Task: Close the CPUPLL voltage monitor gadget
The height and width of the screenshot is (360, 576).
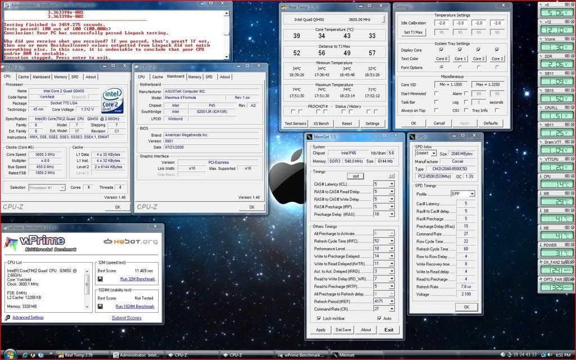Action: point(572,107)
